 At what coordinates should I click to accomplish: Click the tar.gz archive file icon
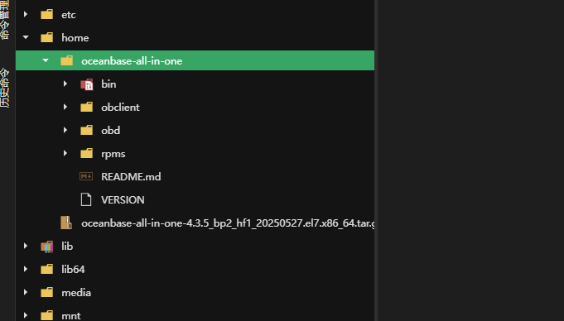(66, 223)
